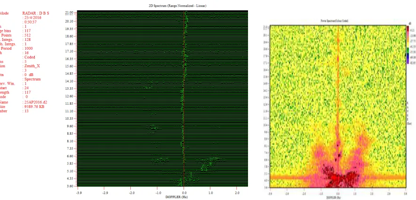Image resolution: width=416 pixels, height=200 pixels.
Task: Click the 'Zenith_X' direction value
Action: click(x=32, y=66)
